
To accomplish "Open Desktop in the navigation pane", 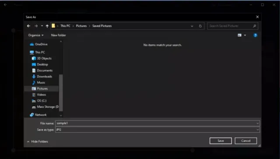I will [42, 64].
